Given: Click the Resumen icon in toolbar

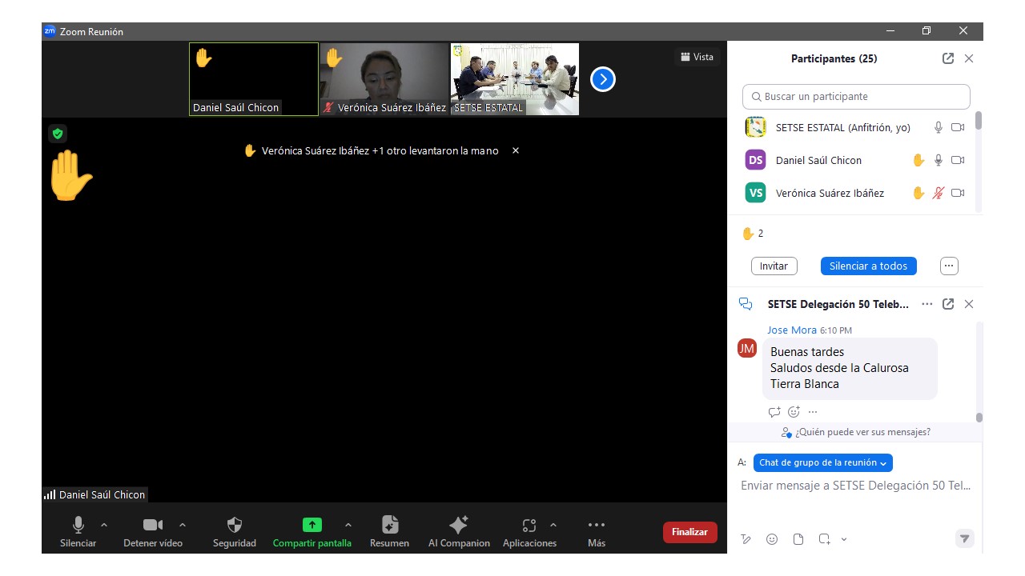Looking at the screenshot, I should point(389,526).
